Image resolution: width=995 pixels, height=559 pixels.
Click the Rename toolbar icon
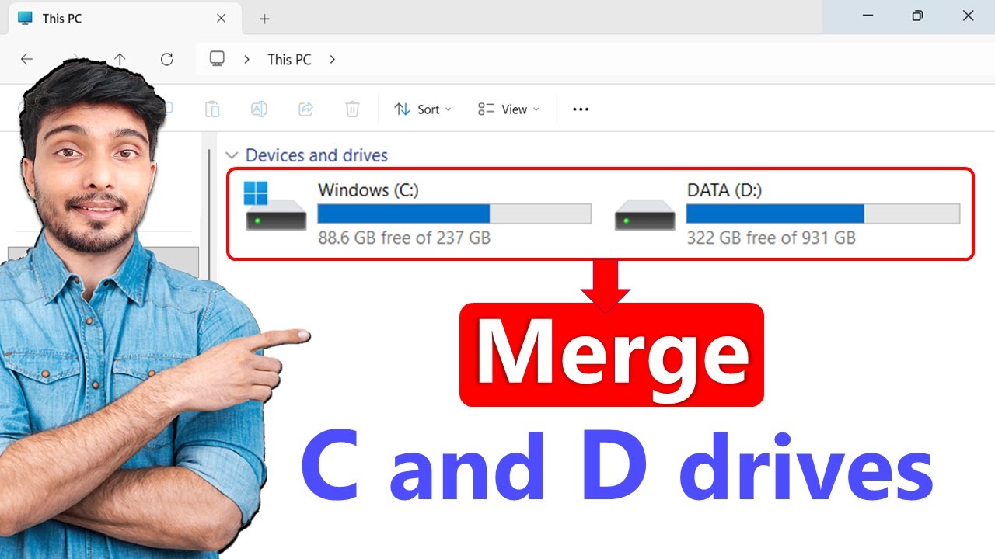(x=259, y=109)
